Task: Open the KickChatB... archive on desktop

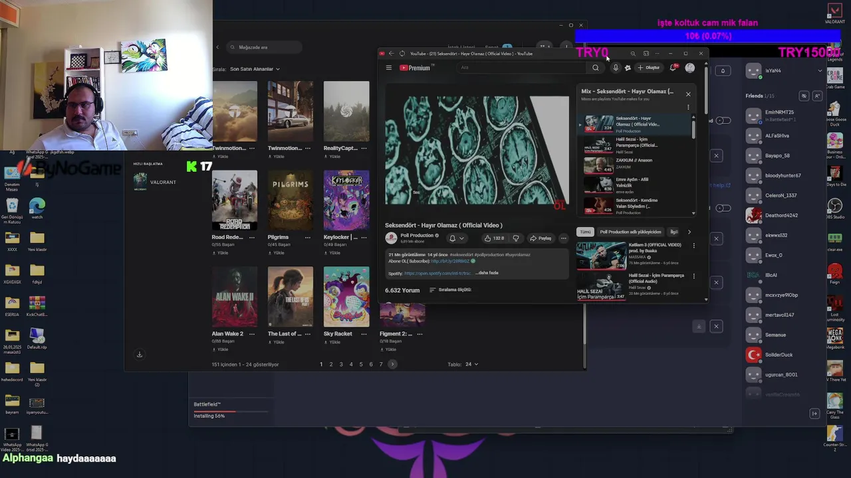Action: point(37,307)
